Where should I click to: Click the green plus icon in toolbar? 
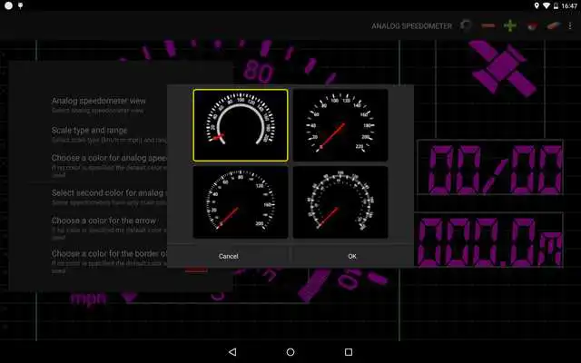tap(510, 25)
